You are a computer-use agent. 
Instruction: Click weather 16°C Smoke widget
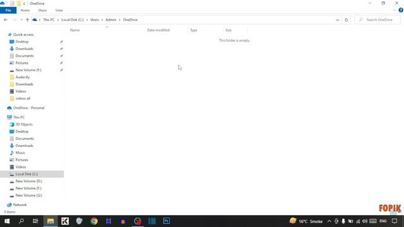pyautogui.click(x=306, y=221)
